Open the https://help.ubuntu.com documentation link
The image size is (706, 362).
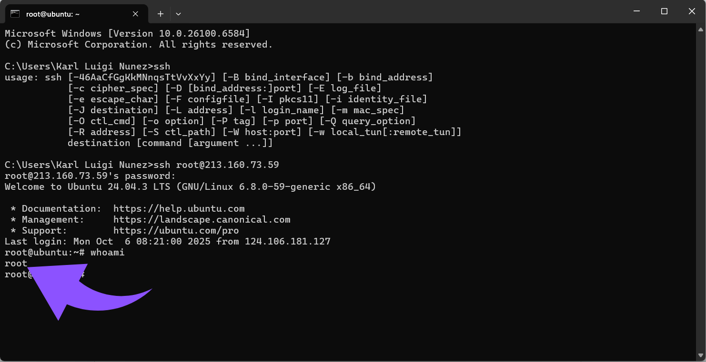(x=179, y=209)
